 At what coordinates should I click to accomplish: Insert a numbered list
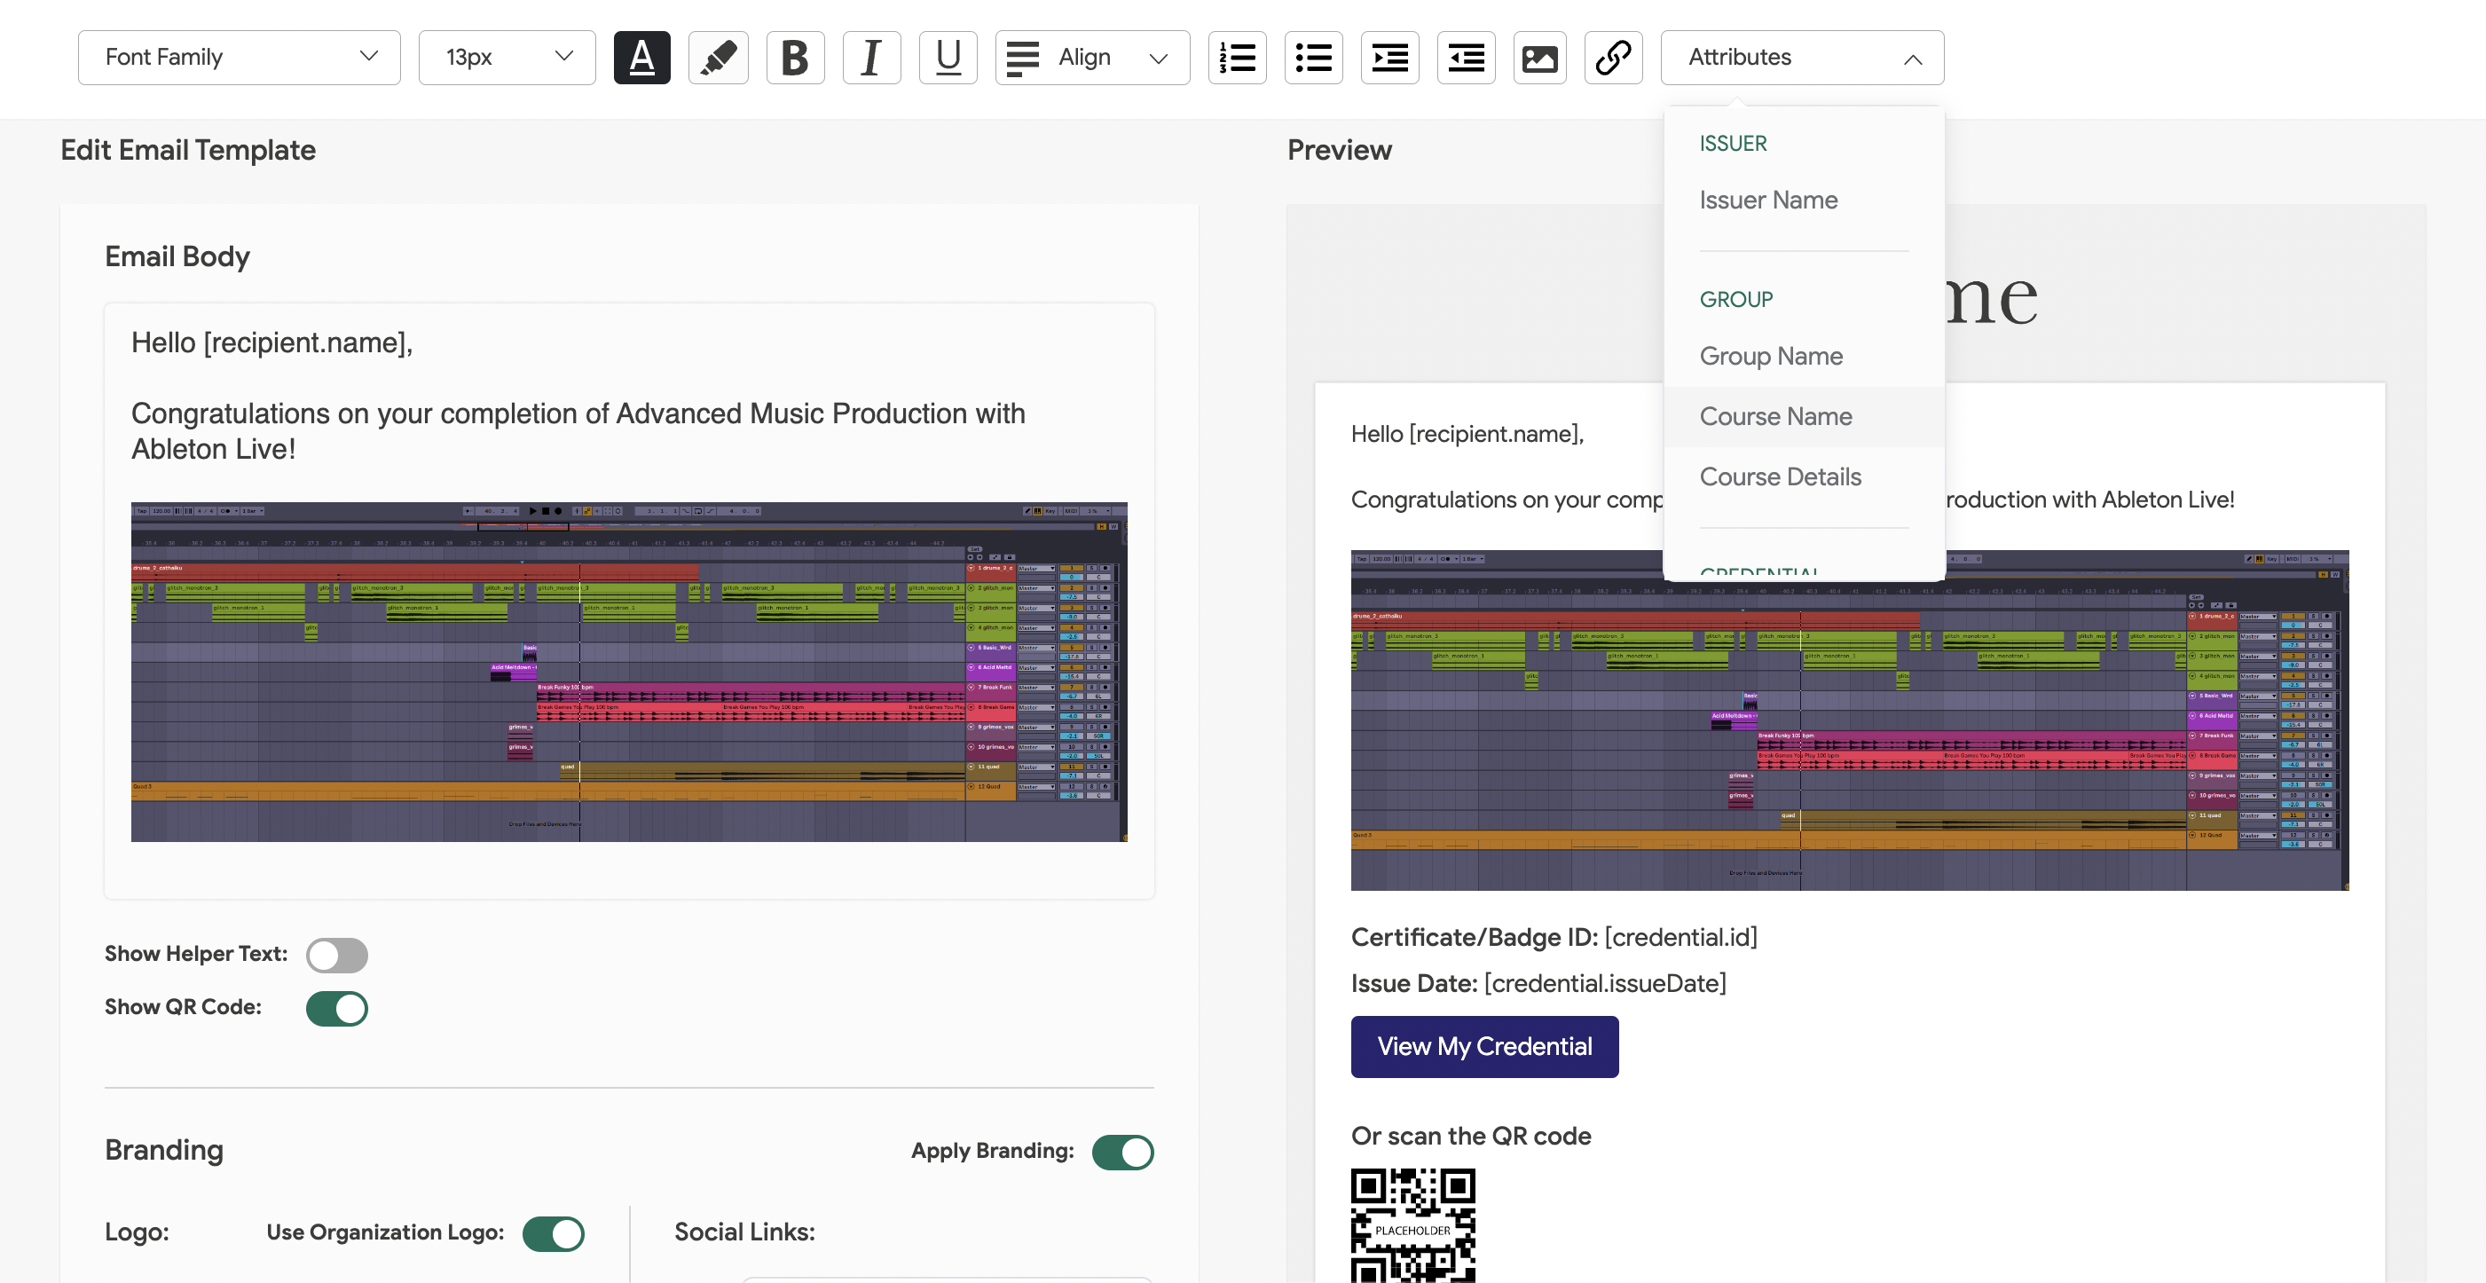(1237, 58)
